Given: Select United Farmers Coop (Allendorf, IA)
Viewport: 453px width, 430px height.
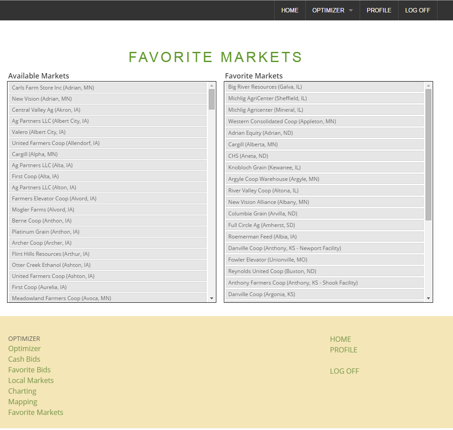Looking at the screenshot, I should coord(108,143).
